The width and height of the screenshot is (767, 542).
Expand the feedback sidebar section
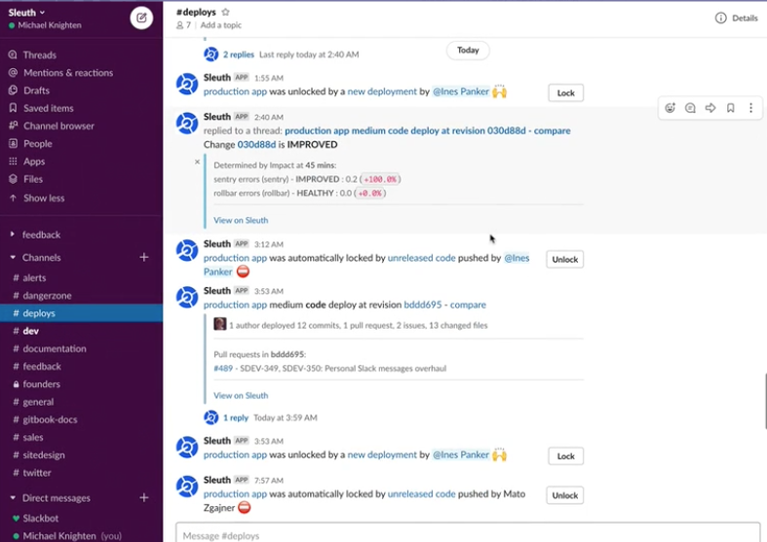(13, 235)
